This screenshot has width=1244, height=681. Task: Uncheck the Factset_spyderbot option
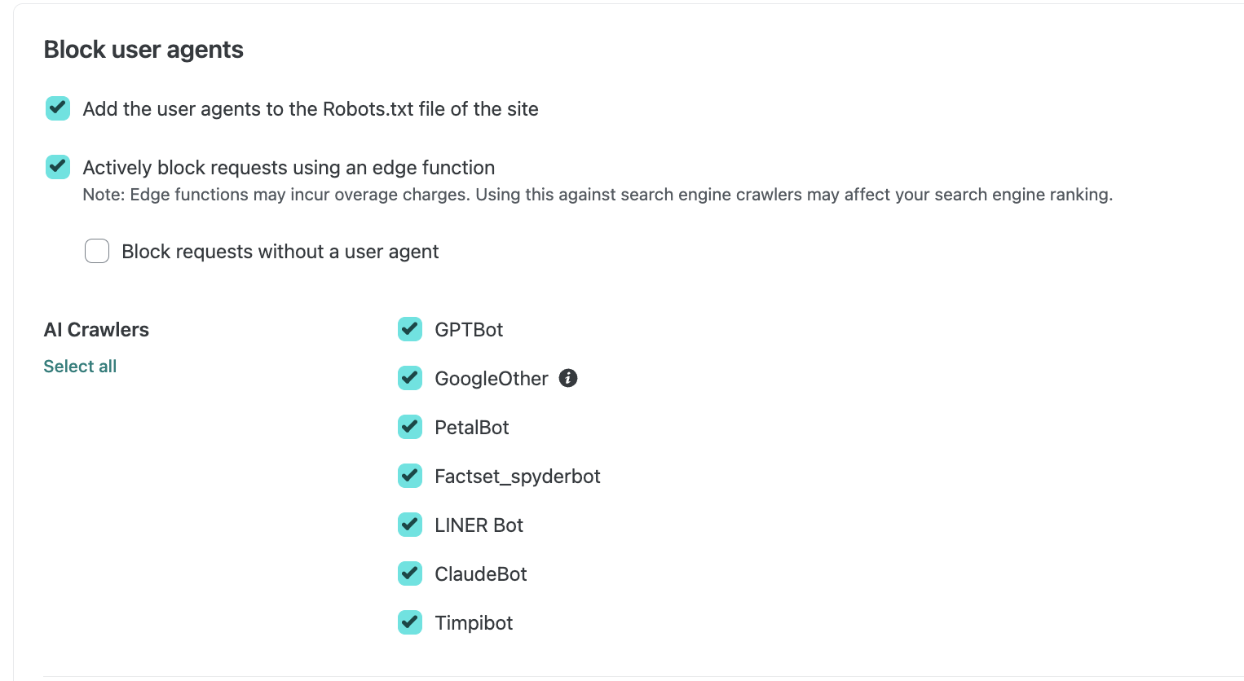point(410,476)
